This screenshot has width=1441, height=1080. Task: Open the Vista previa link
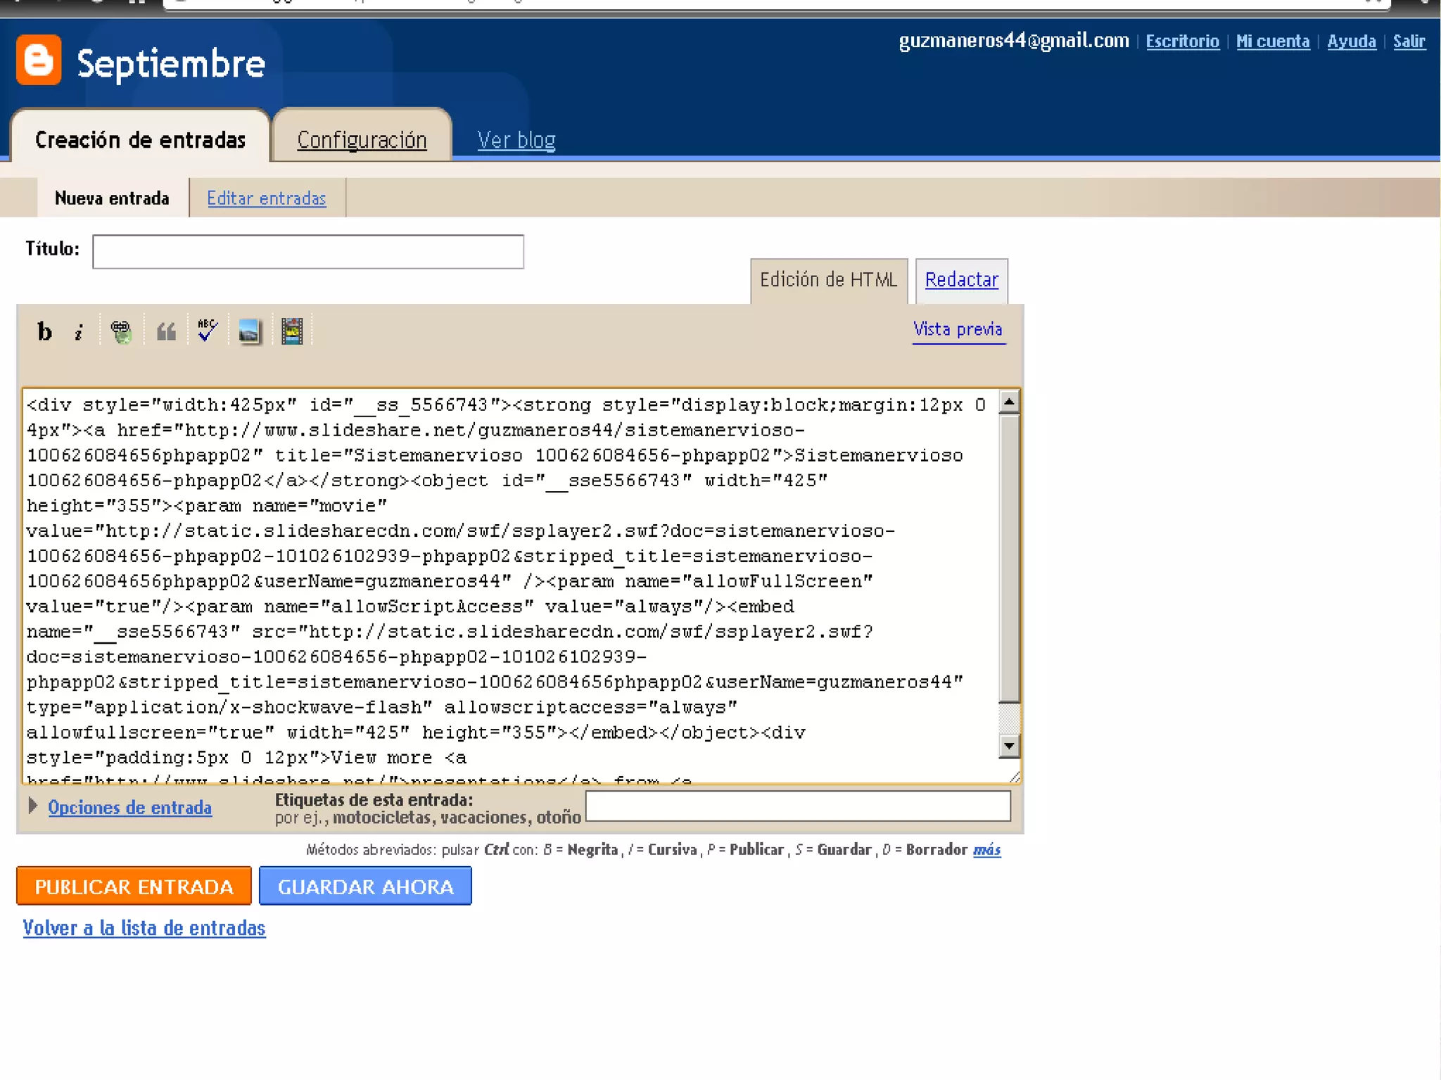click(958, 329)
